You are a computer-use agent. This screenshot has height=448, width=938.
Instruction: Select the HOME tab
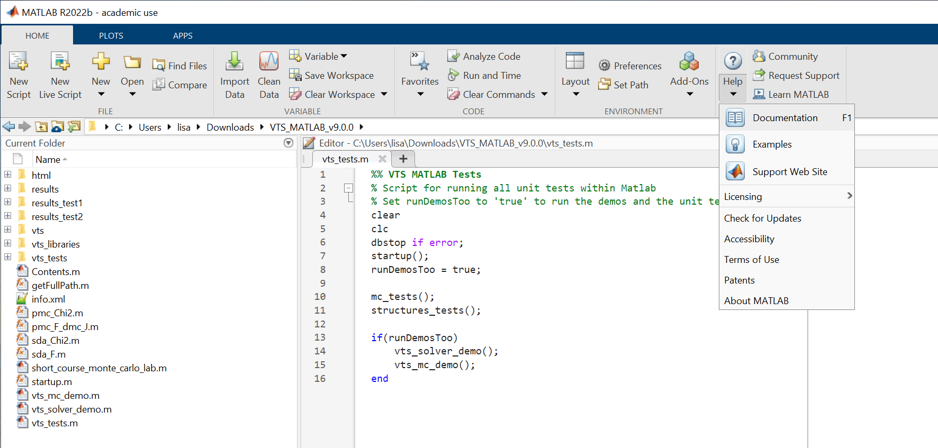[38, 35]
